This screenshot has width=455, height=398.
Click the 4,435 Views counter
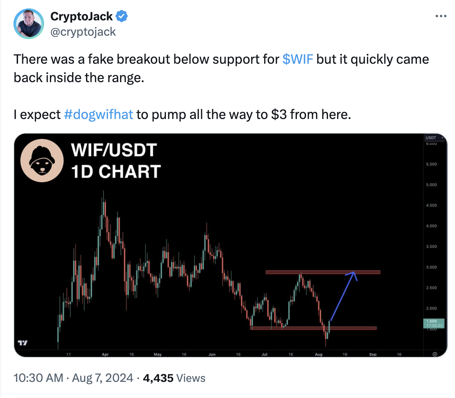[174, 378]
